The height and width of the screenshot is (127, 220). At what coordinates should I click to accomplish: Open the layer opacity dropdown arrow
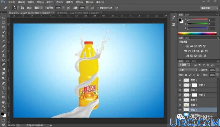tap(217, 70)
